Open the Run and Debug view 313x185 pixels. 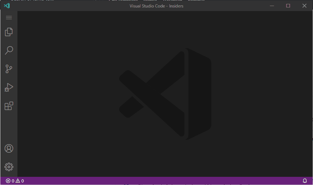pyautogui.click(x=9, y=87)
